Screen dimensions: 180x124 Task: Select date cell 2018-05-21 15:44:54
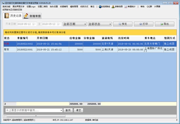(x=52, y=44)
